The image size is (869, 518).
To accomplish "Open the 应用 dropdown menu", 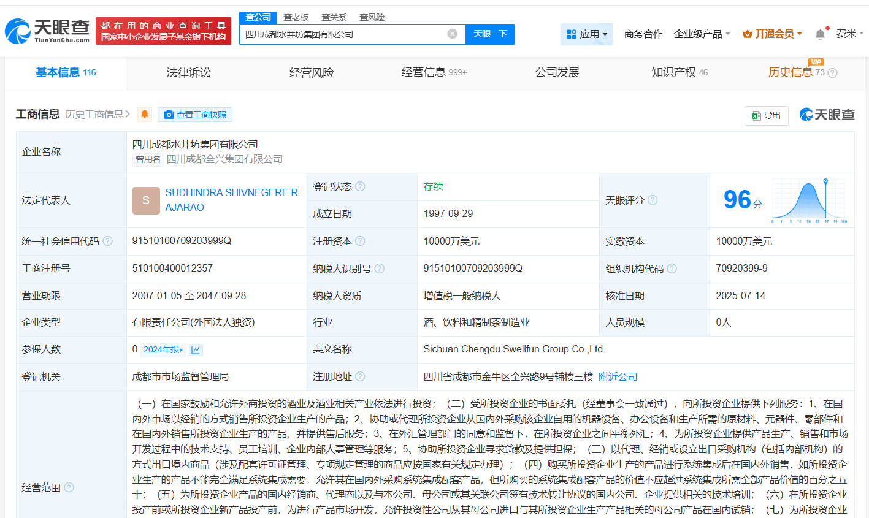I will (587, 34).
